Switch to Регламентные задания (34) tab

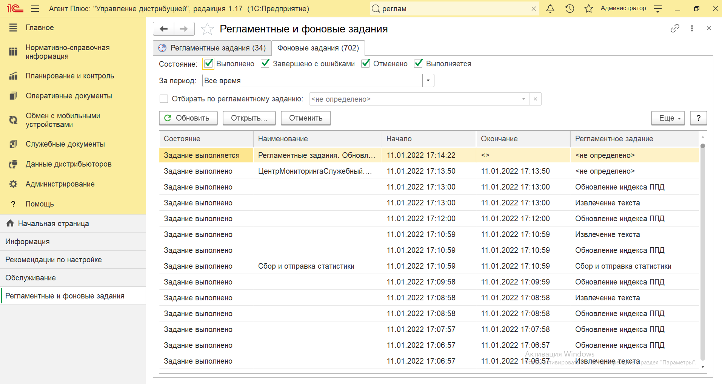(212, 48)
